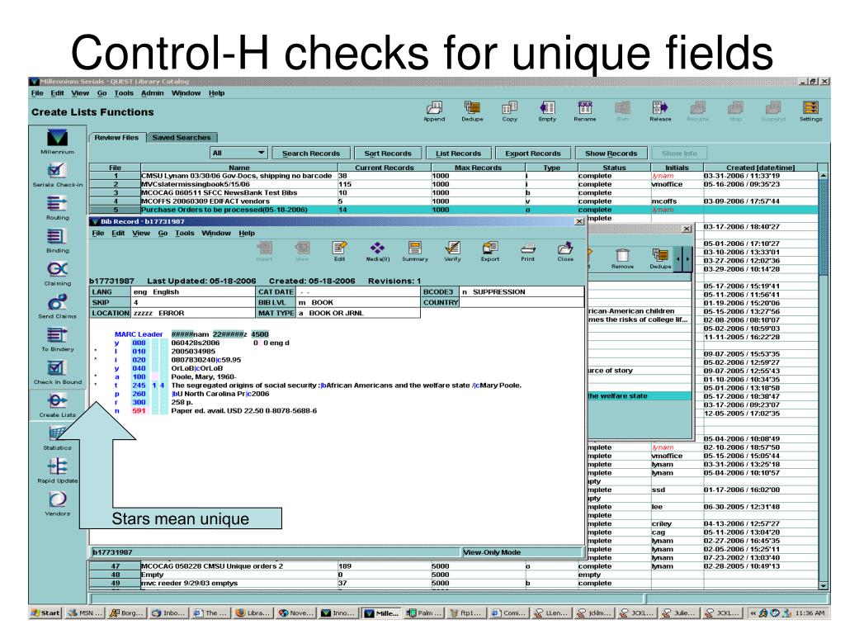
Task: Click the Copy toolbar icon
Action: [x=510, y=111]
